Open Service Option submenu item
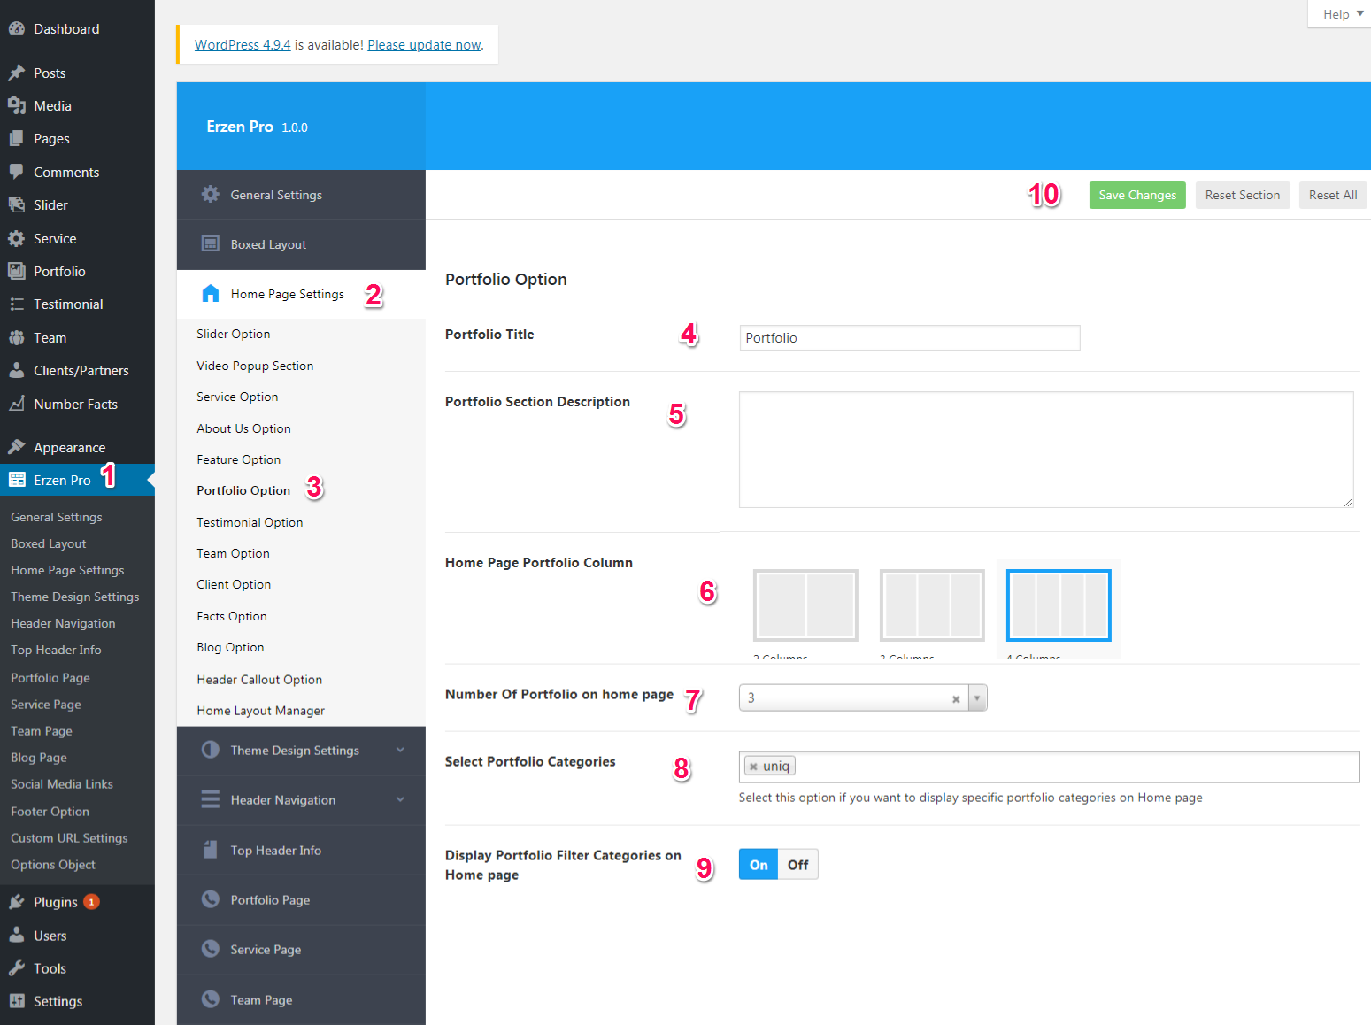This screenshot has height=1025, width=1371. coord(237,397)
